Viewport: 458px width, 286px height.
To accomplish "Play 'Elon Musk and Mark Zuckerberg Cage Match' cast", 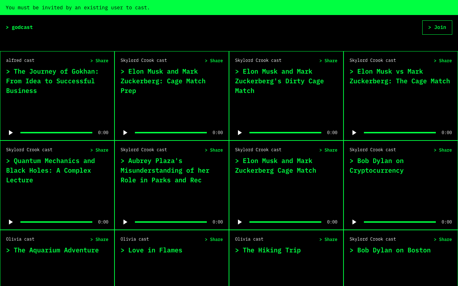I will point(240,222).
